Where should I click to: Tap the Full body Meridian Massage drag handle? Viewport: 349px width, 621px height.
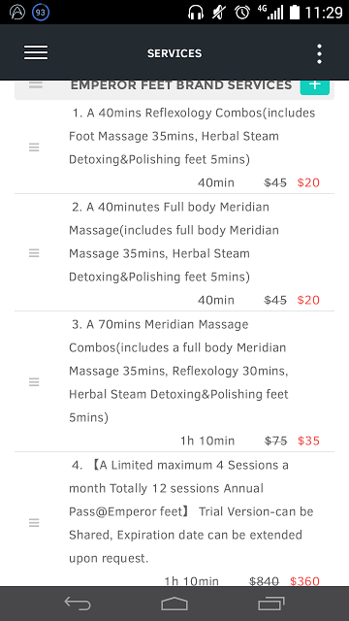pos(34,253)
